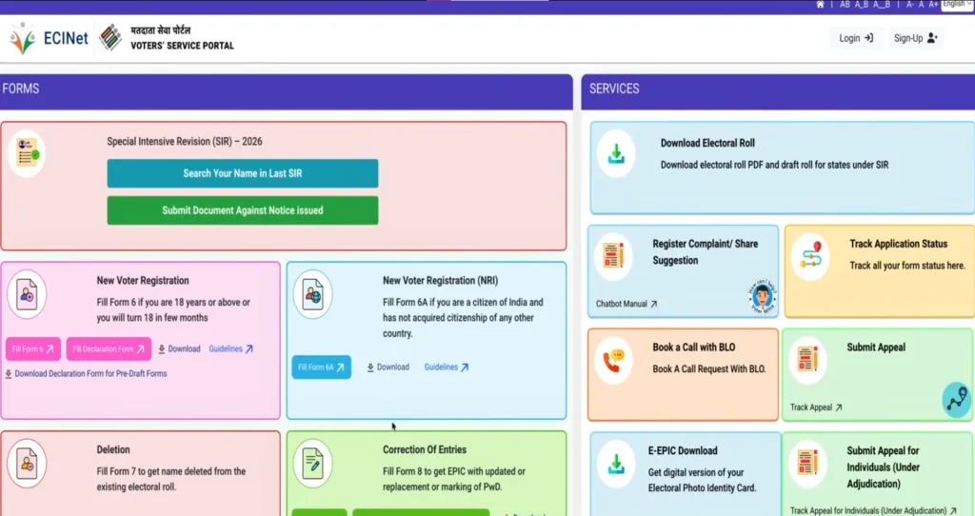Screen dimensions: 975x516
Task: Click the Login button
Action: point(856,38)
